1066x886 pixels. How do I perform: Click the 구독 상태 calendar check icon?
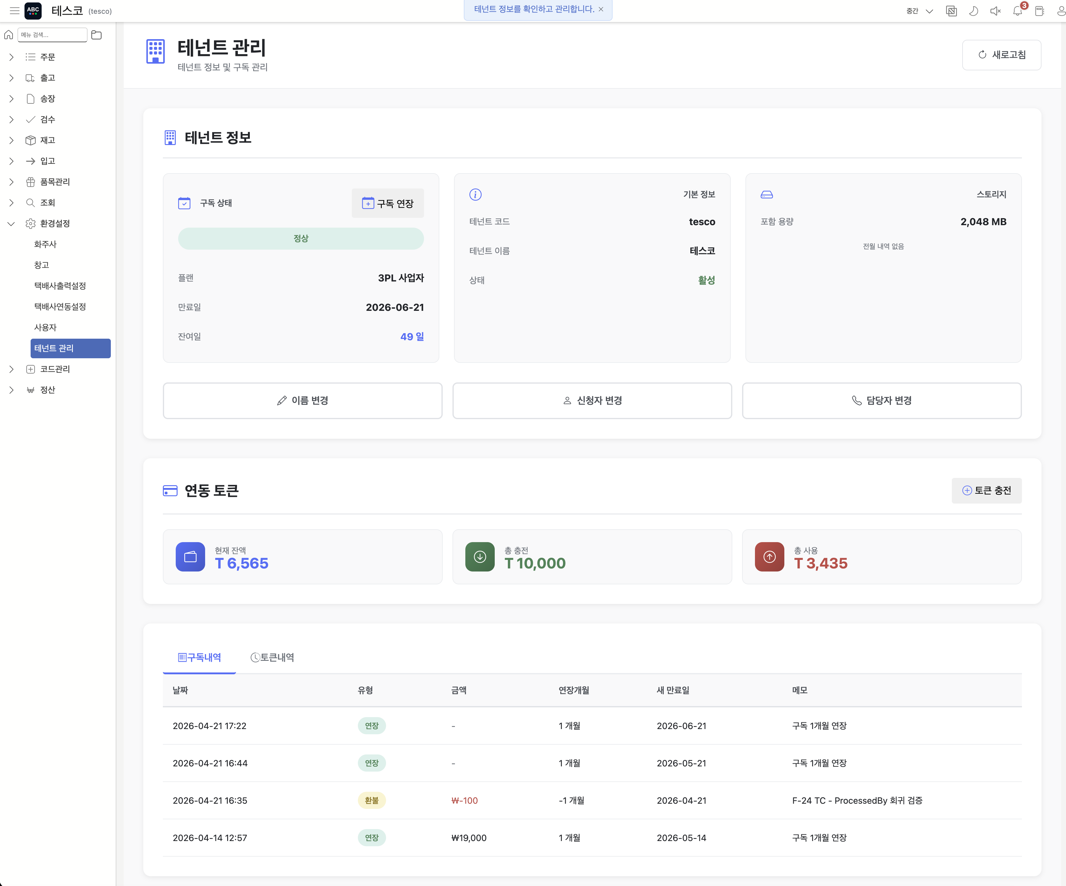[x=184, y=203]
